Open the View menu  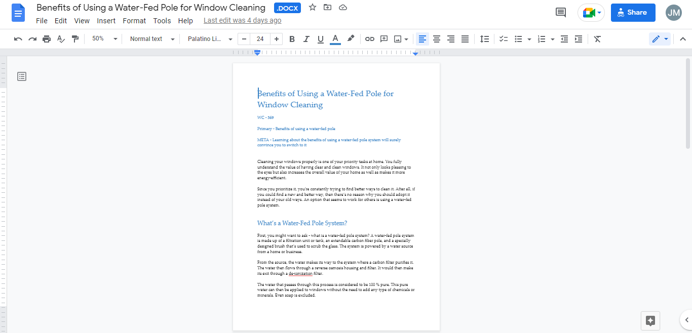82,21
